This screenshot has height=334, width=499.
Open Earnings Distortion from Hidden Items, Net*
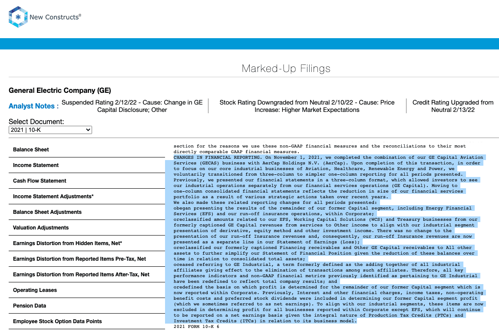point(67,243)
